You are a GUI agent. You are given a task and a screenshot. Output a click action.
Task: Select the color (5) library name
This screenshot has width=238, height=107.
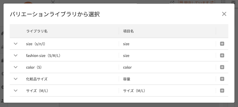tap(34, 67)
